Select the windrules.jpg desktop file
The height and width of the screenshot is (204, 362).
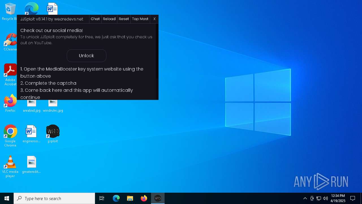(x=53, y=105)
